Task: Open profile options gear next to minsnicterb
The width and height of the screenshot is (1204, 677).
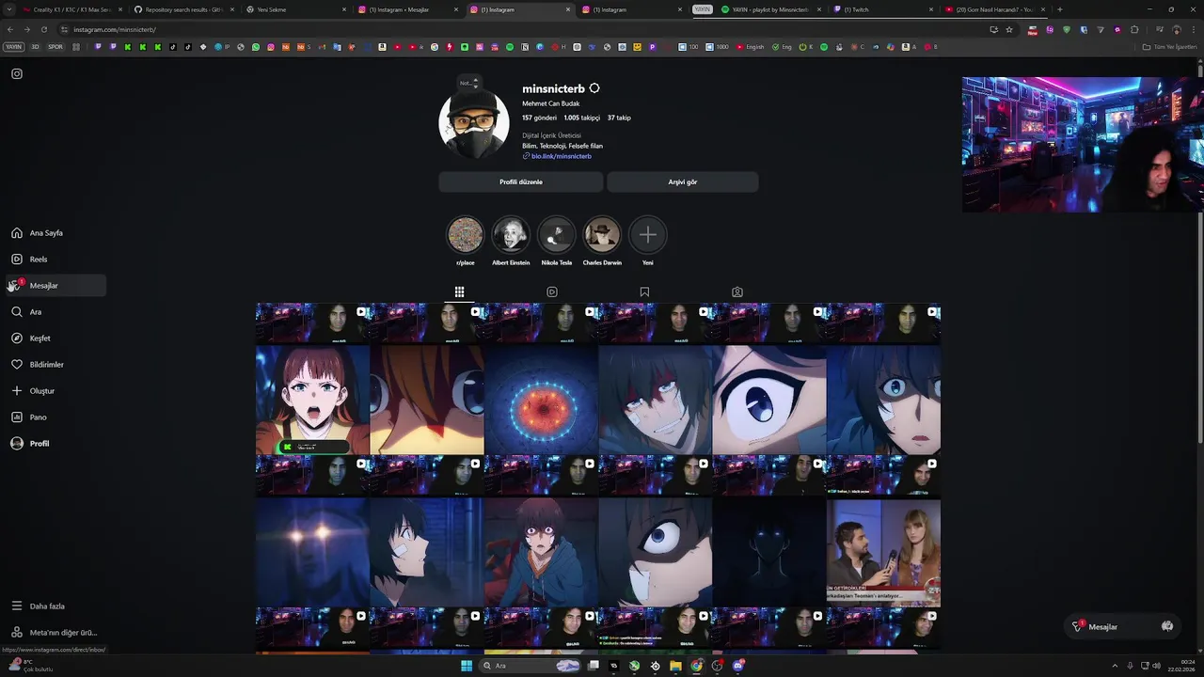Action: tap(594, 88)
